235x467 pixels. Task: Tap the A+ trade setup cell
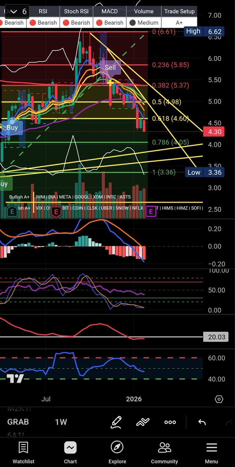(179, 23)
